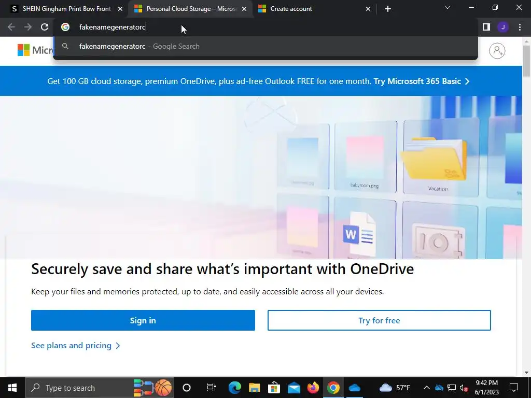Go forward to next page

pos(28,27)
